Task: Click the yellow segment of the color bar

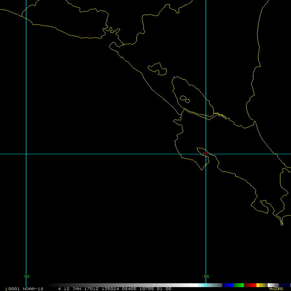Action: pos(261,285)
